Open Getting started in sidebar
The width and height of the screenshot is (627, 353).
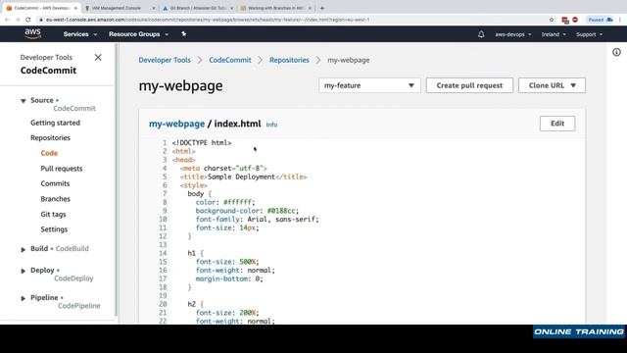tap(55, 123)
